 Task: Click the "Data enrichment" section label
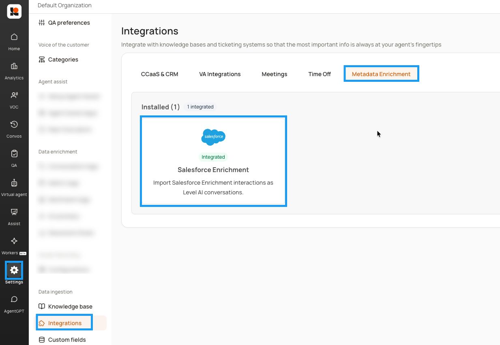click(x=58, y=152)
